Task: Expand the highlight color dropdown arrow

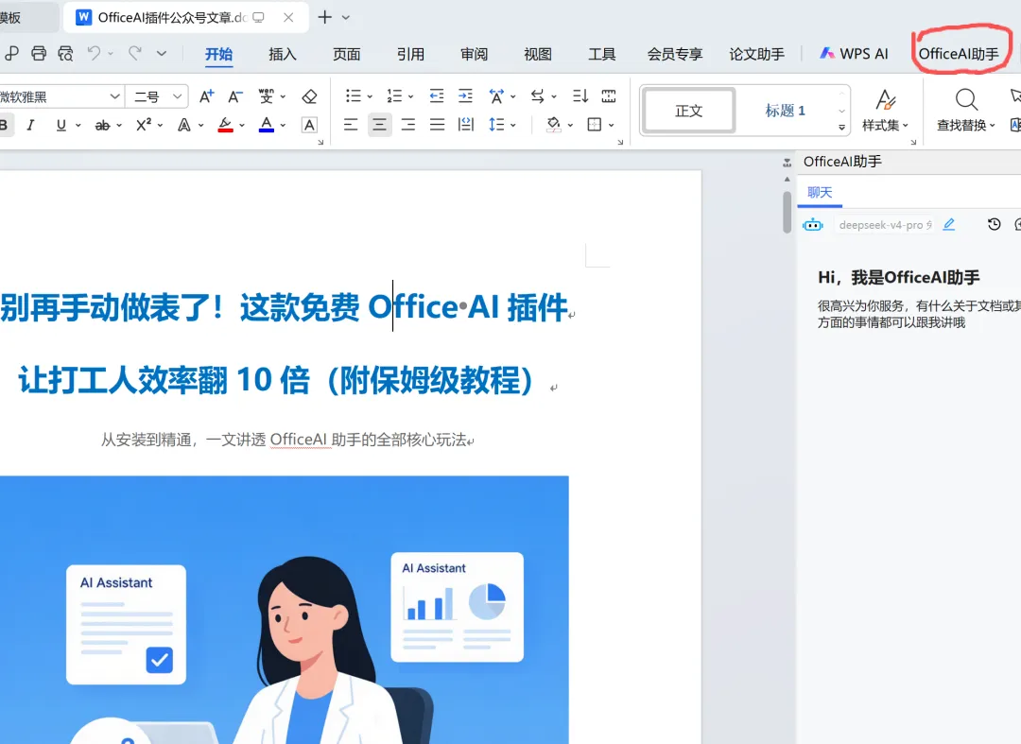Action: pos(242,125)
